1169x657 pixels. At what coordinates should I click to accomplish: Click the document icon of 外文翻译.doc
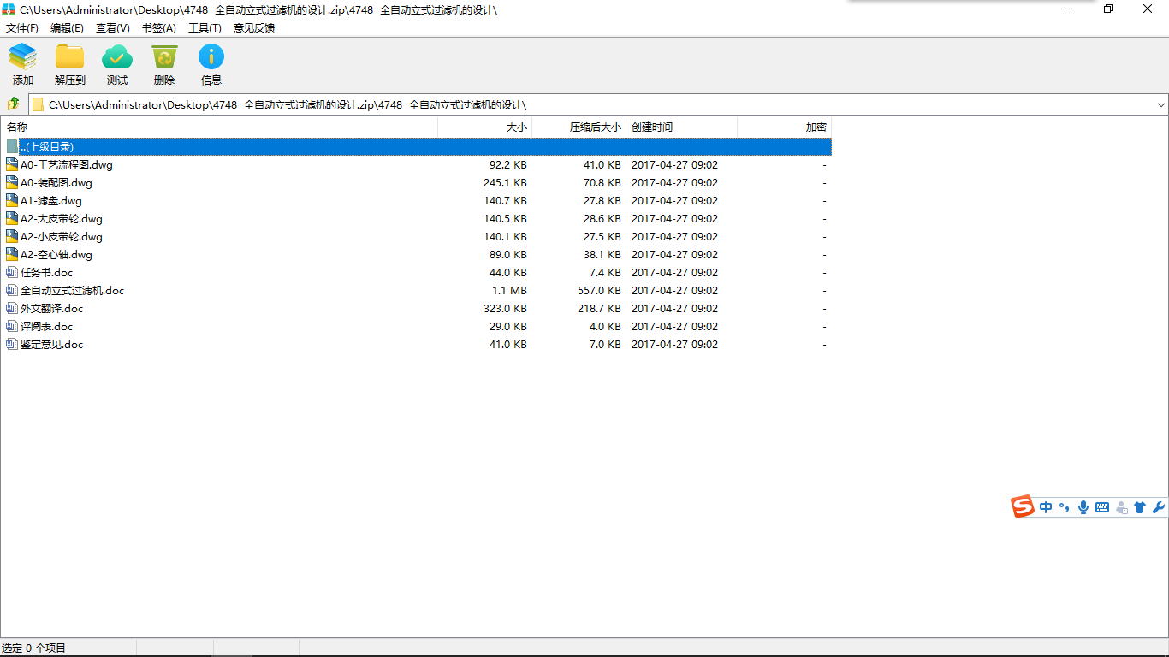point(12,308)
